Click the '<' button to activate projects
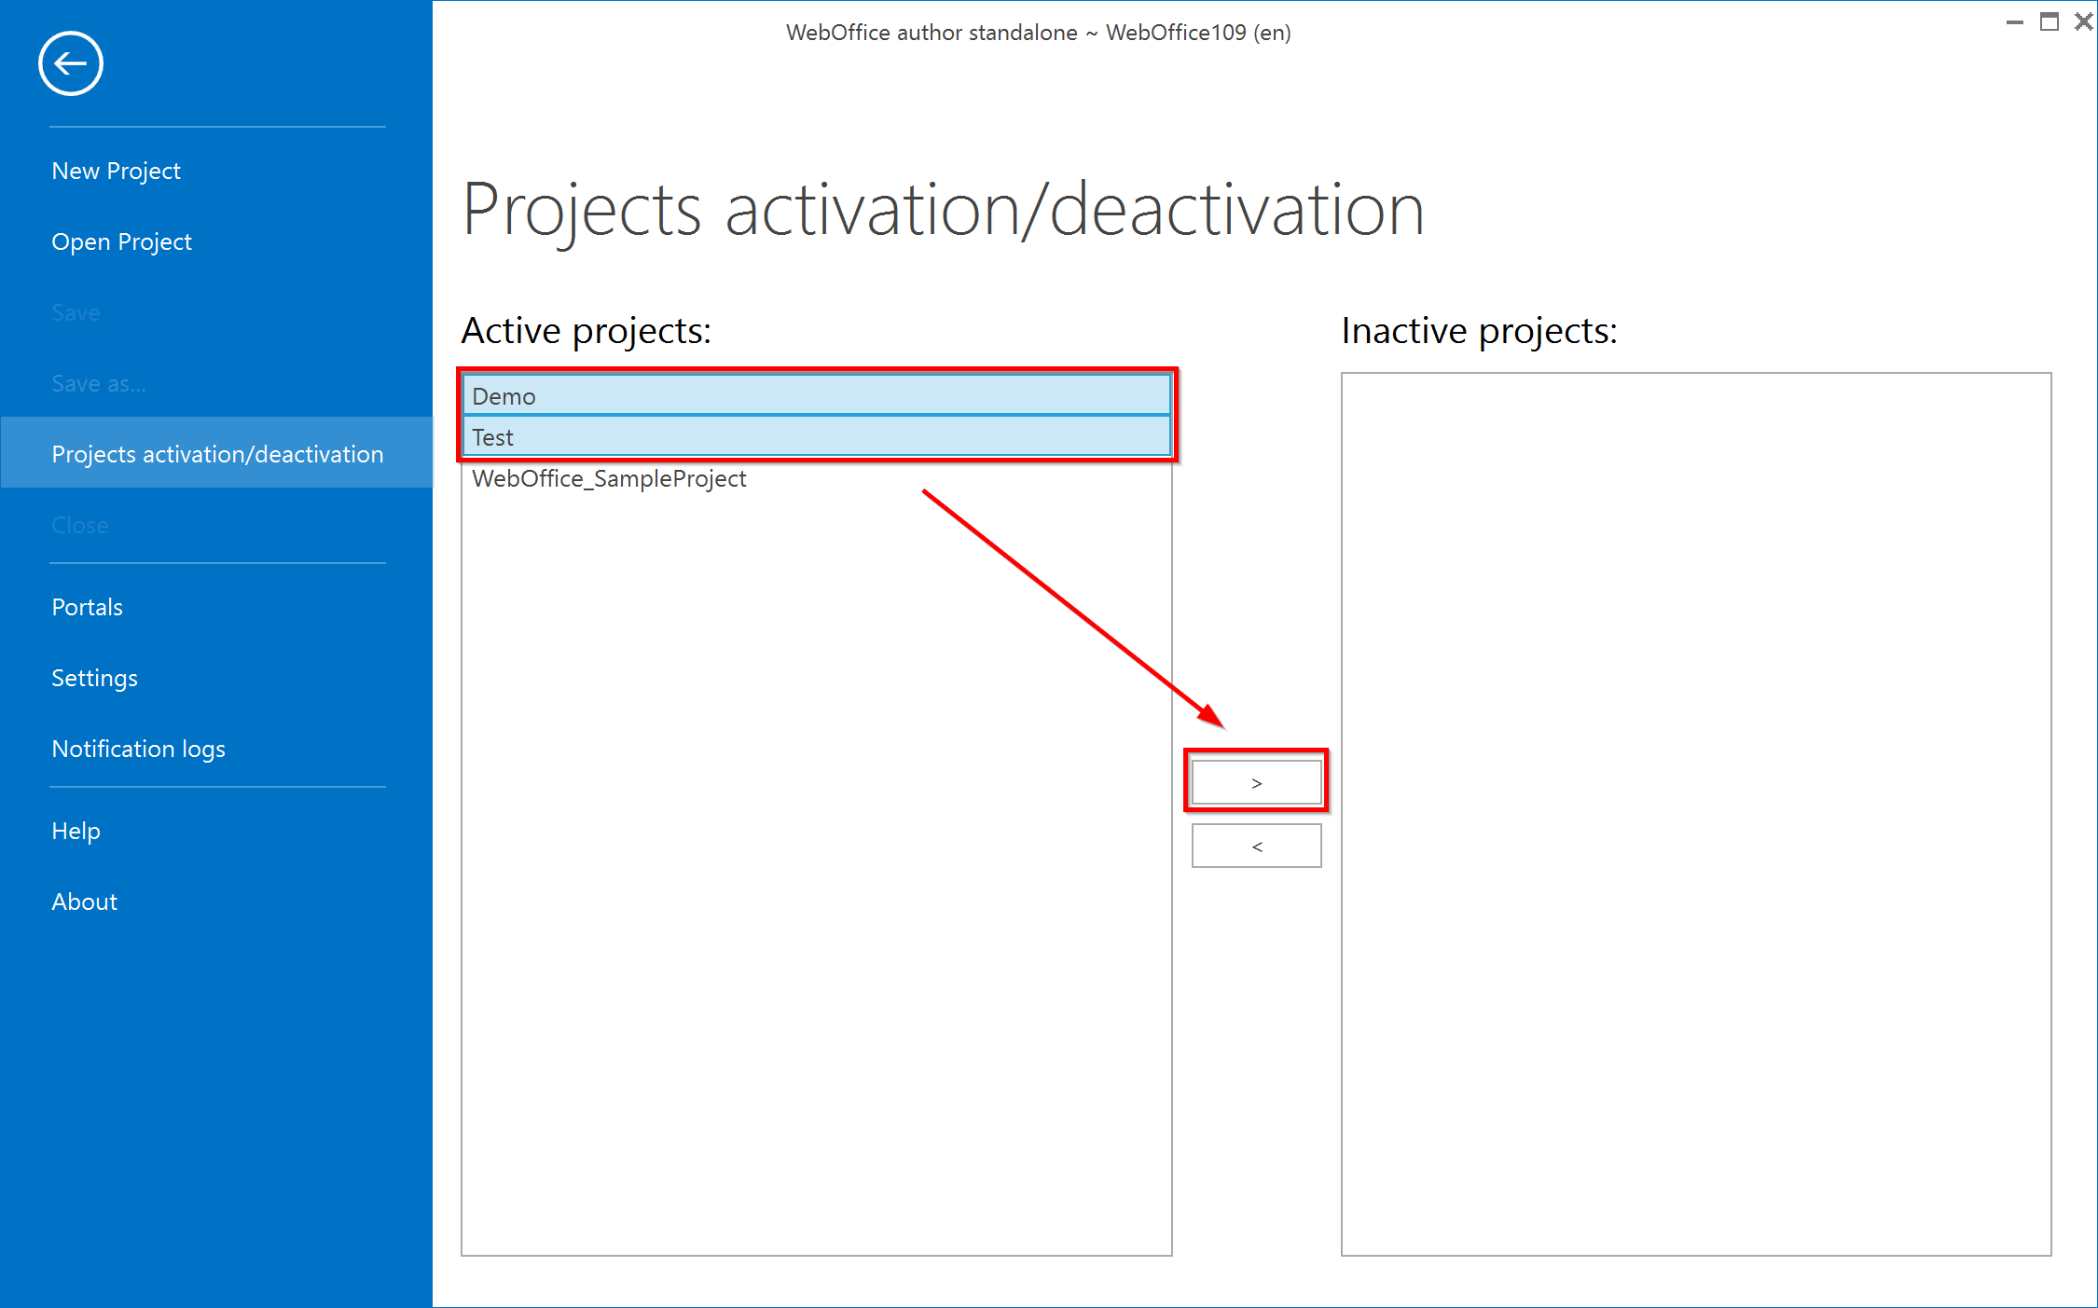Screen dimensions: 2098x1308 point(1256,845)
